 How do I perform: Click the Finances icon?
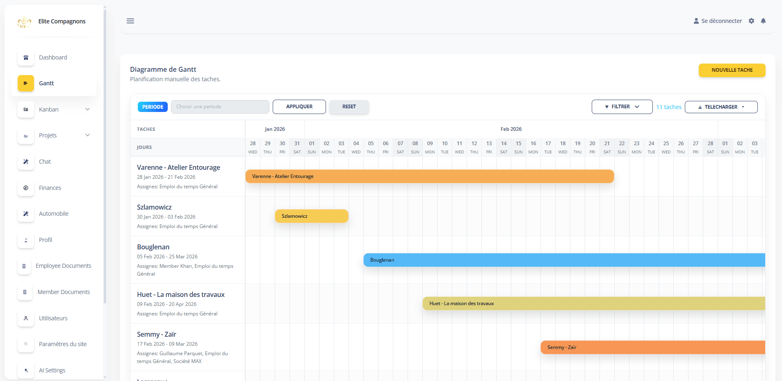tap(26, 188)
